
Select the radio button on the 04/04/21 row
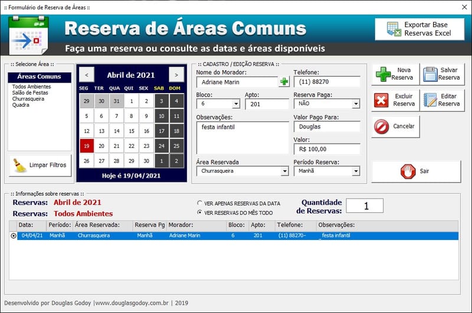click(x=14, y=236)
